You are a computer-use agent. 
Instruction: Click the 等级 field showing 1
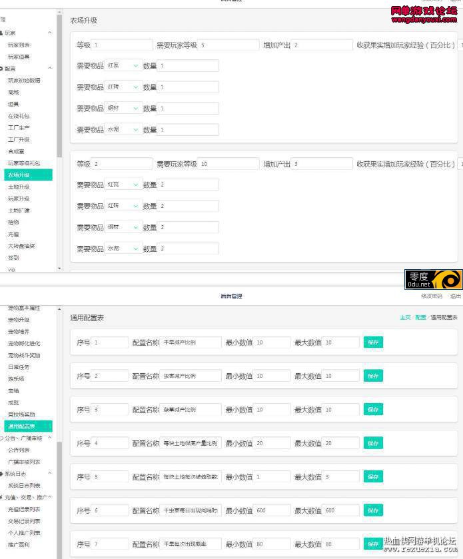(122, 45)
